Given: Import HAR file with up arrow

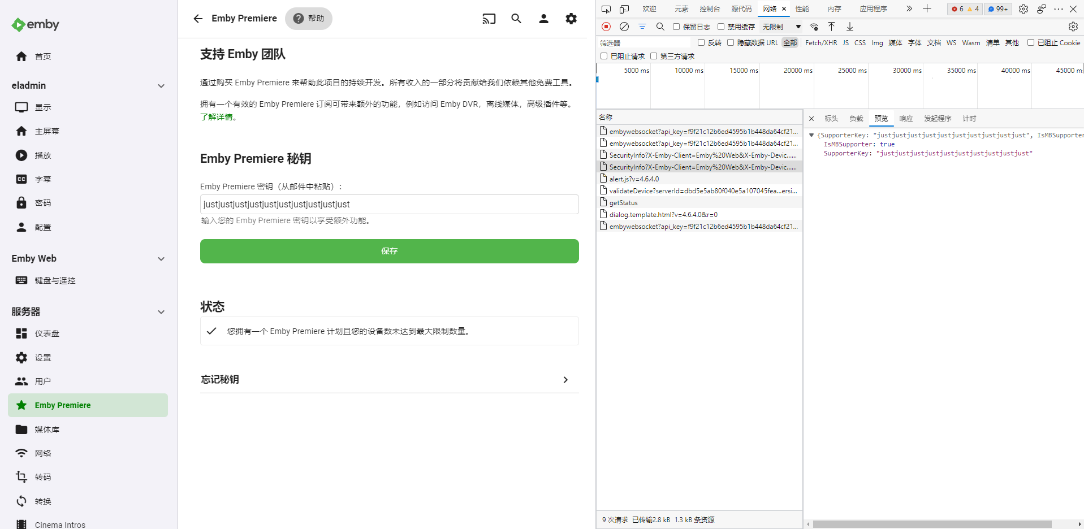Looking at the screenshot, I should click(x=832, y=27).
